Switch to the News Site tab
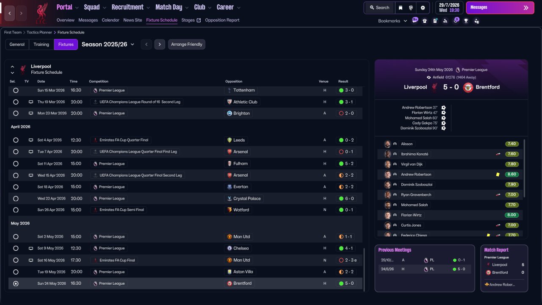Image resolution: width=542 pixels, height=305 pixels. point(133,20)
